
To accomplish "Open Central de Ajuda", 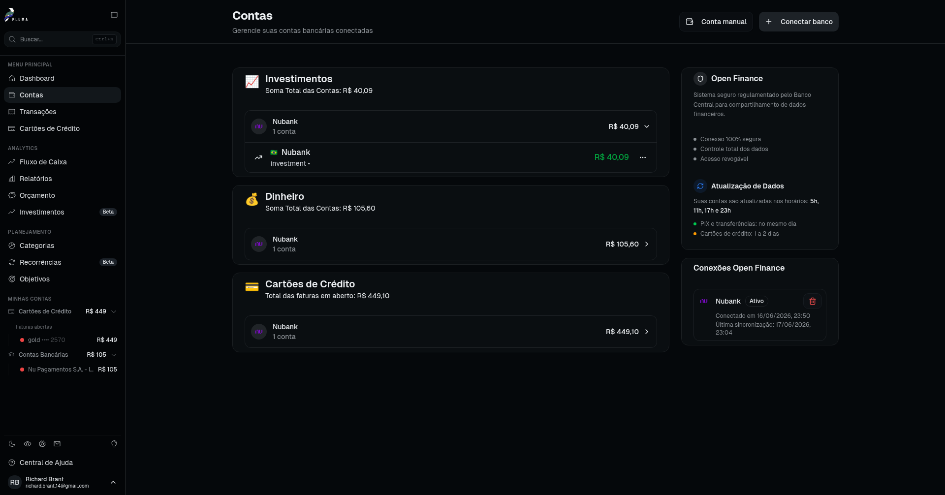I will pos(63,463).
